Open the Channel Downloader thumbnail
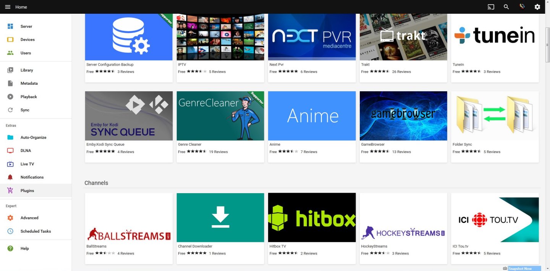The image size is (550, 271). (220, 218)
